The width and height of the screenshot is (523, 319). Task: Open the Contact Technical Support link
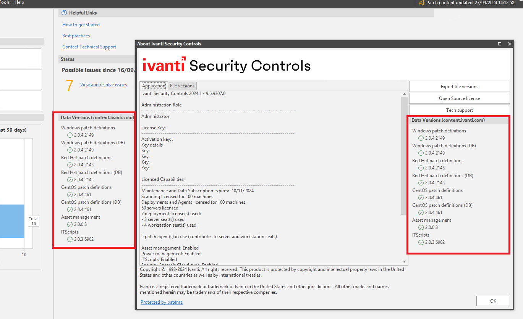coord(89,47)
